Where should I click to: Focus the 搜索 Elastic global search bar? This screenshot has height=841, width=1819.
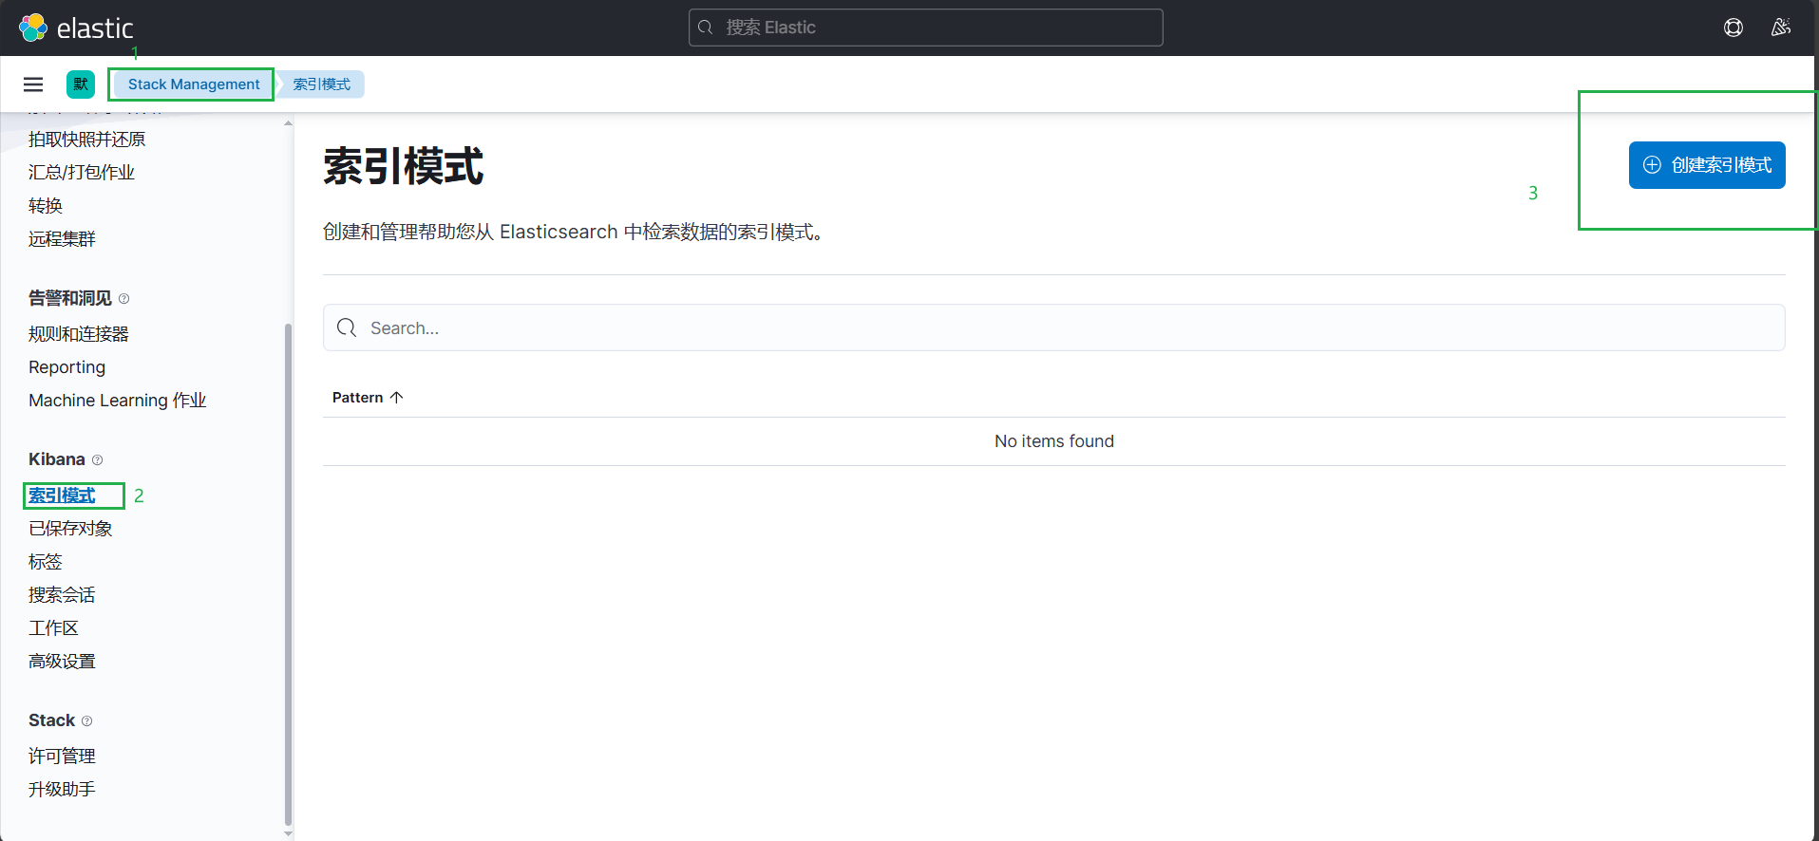click(926, 28)
